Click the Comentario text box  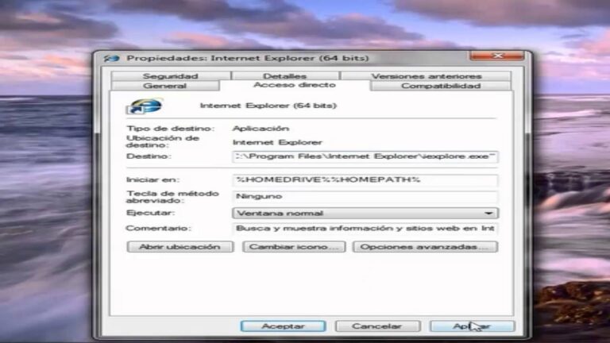pos(365,229)
